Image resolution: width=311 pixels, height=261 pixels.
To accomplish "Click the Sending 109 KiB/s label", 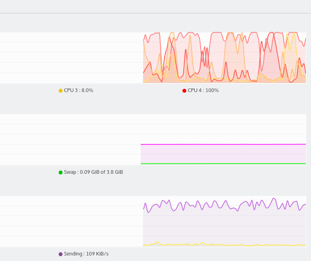I will (x=86, y=254).
